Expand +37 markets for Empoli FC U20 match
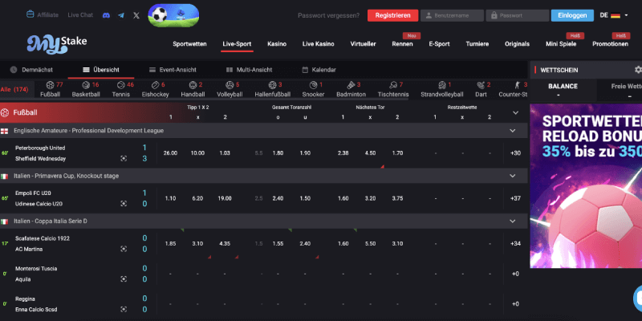This screenshot has width=642, height=321. pyautogui.click(x=515, y=198)
